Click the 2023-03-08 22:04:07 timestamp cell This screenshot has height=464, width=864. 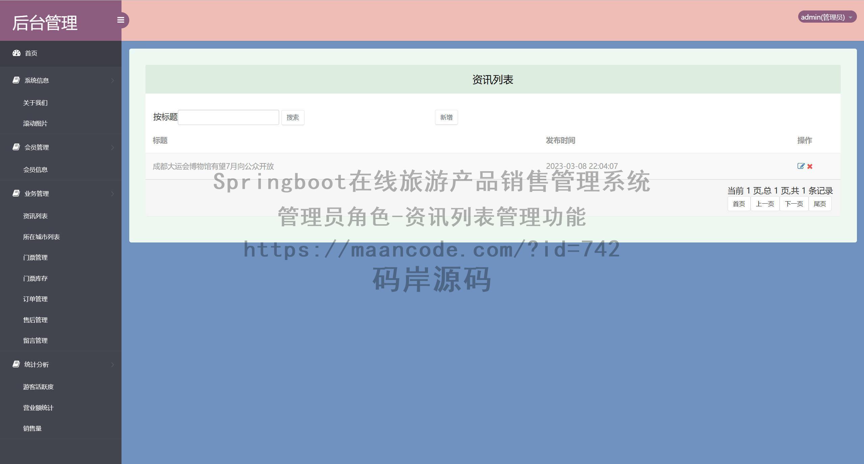coord(582,166)
